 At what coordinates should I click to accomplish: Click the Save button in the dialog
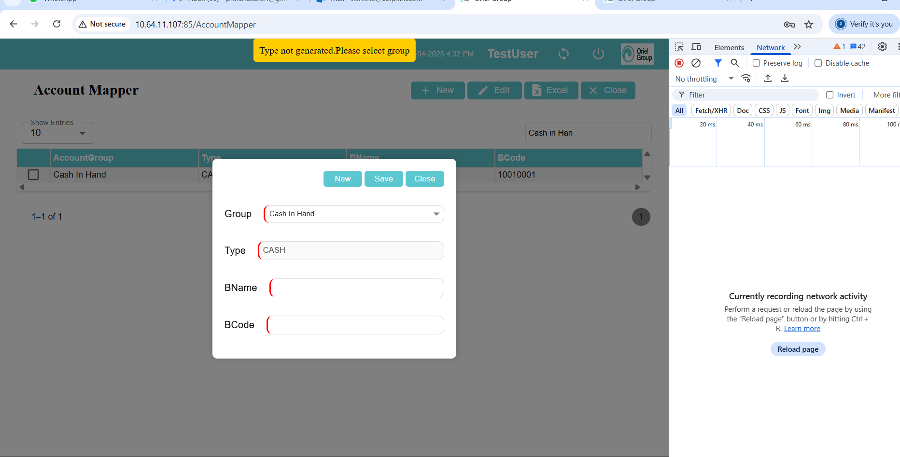pyautogui.click(x=383, y=179)
